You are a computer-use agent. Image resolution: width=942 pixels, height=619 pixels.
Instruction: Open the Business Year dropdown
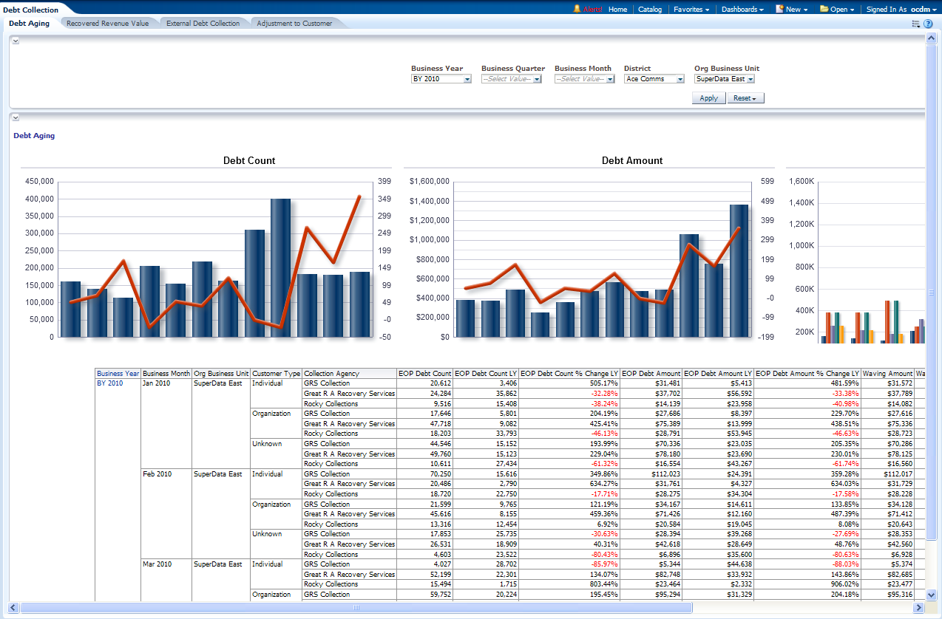(x=467, y=79)
